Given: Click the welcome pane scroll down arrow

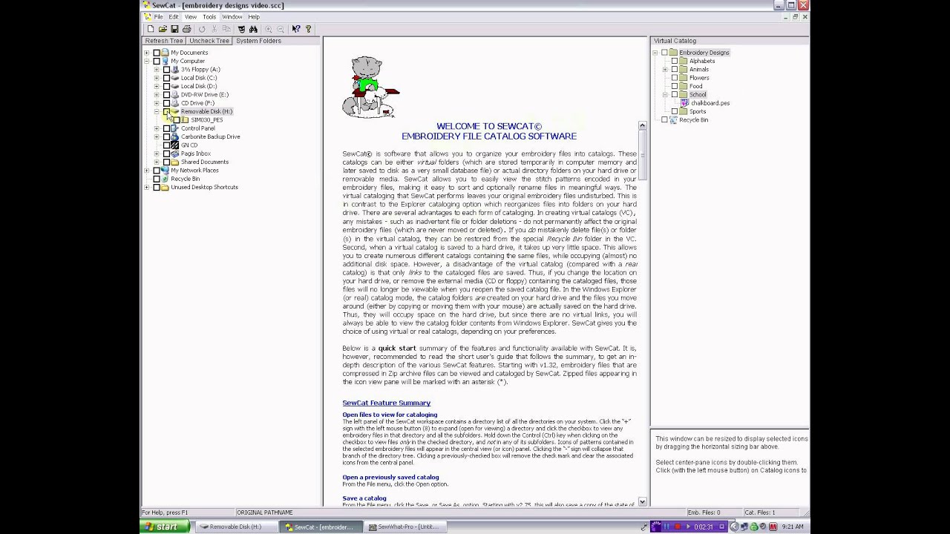Looking at the screenshot, I should 642,502.
